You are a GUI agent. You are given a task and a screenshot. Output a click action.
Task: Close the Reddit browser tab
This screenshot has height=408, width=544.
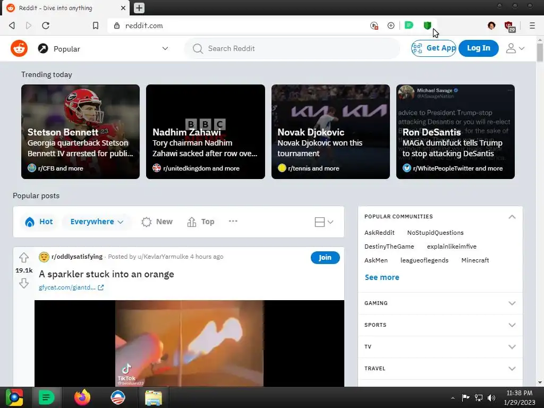(123, 7)
